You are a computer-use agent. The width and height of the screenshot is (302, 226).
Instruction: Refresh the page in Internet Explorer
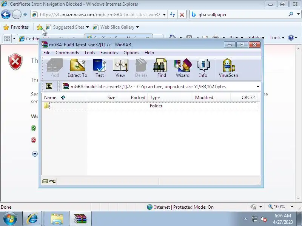173,15
